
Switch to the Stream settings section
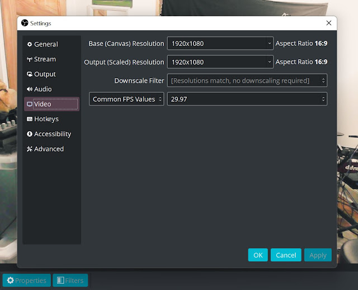click(45, 59)
